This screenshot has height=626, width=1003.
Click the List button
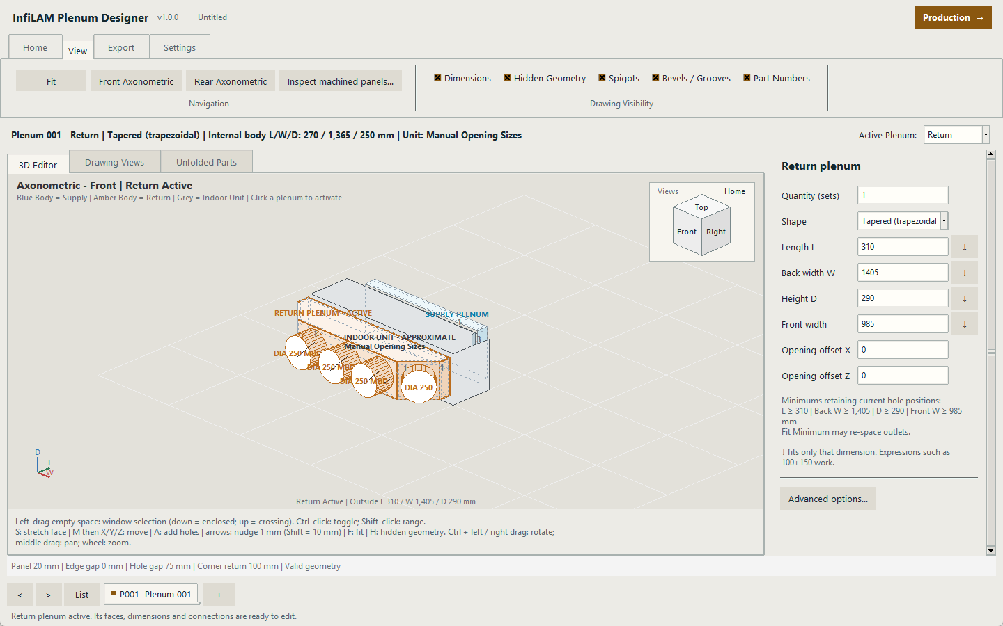82,595
